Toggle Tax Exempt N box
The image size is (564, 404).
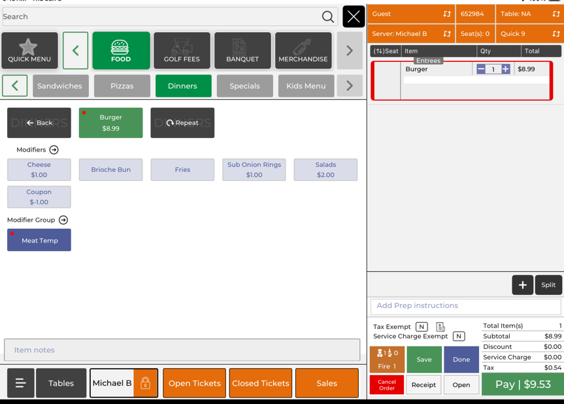pyautogui.click(x=422, y=327)
